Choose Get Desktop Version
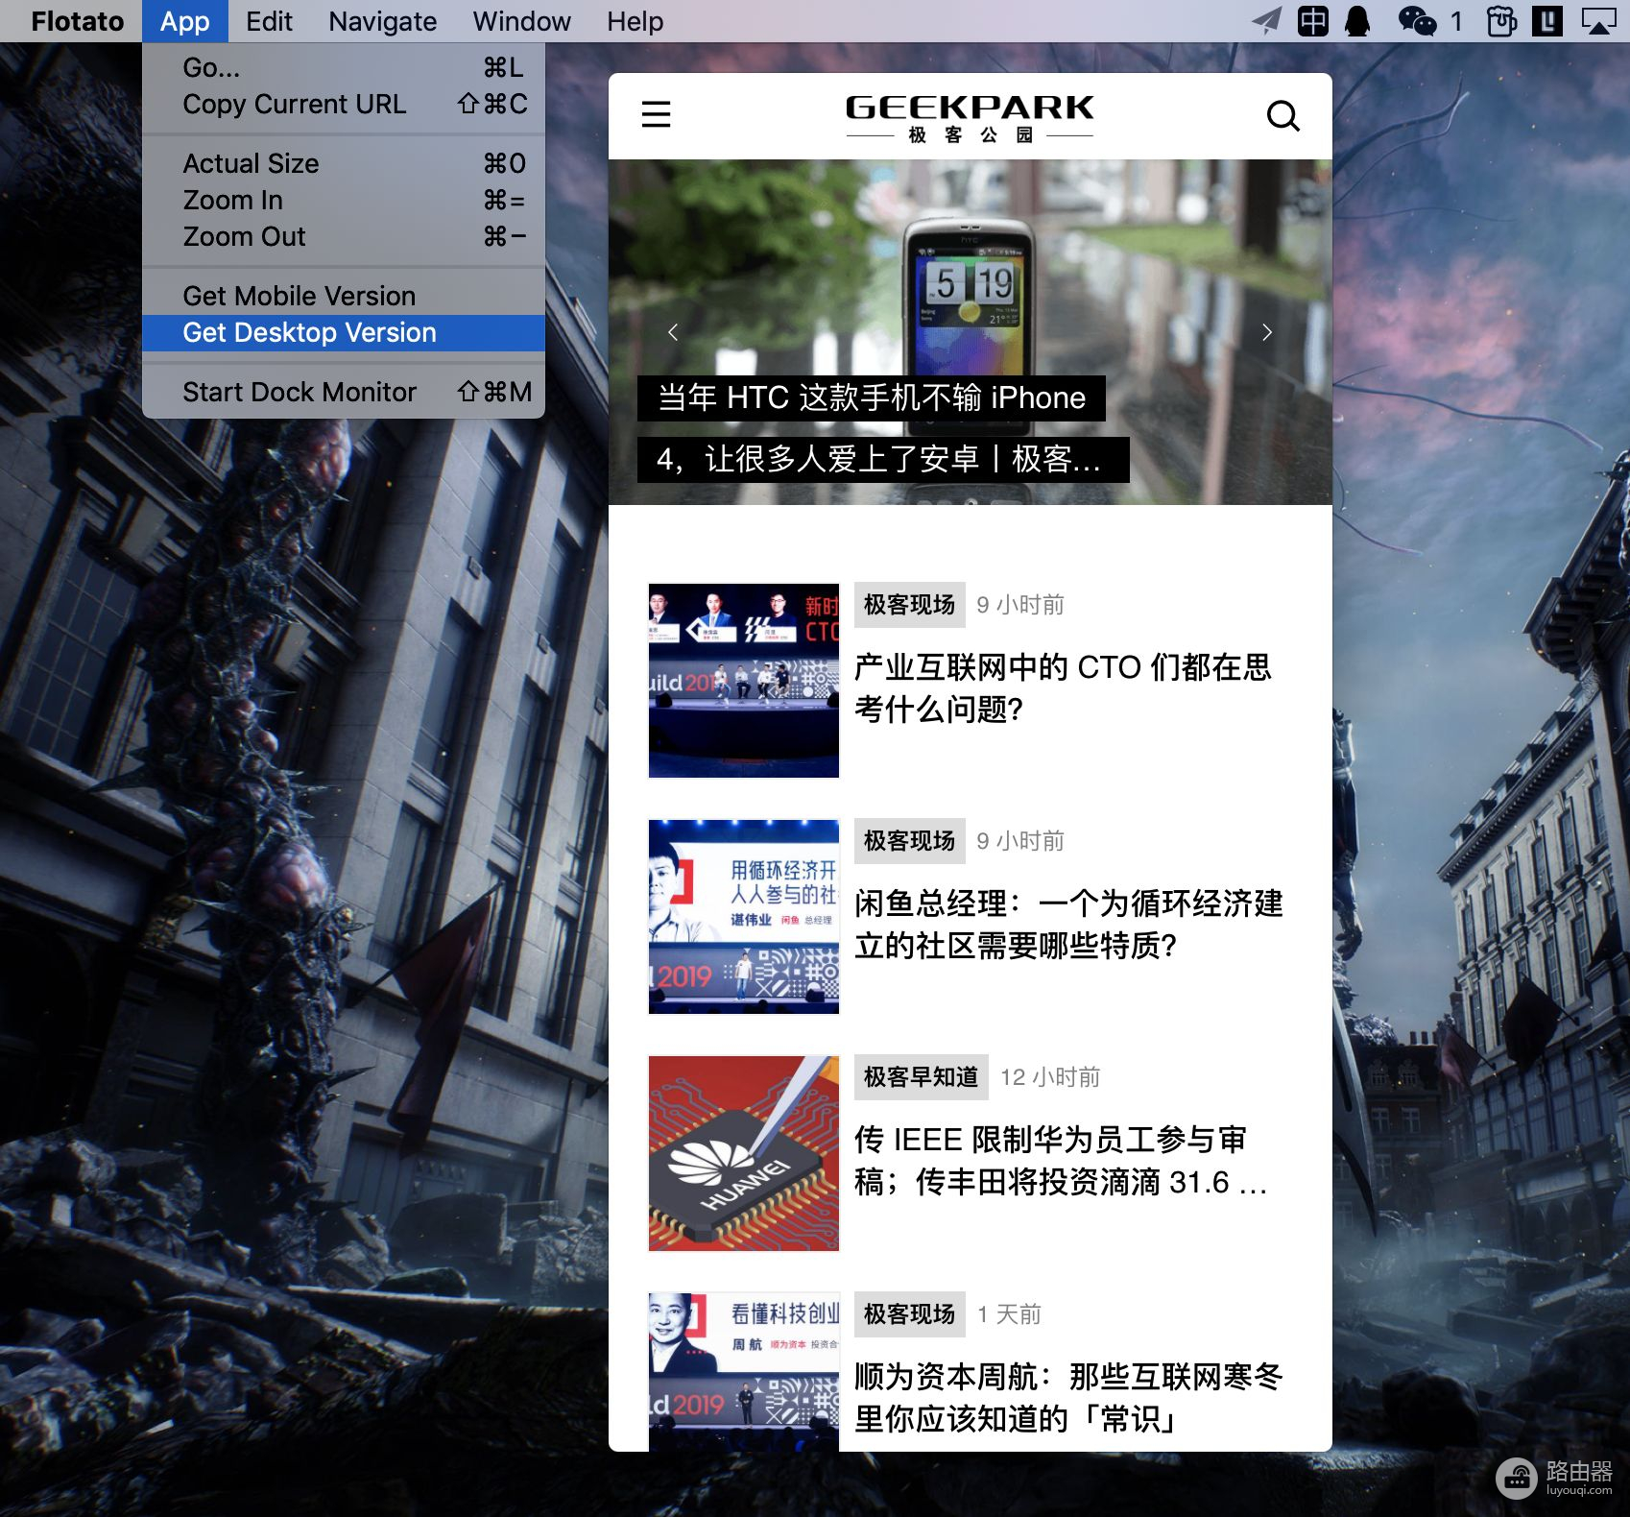This screenshot has height=1517, width=1630. coord(344,332)
